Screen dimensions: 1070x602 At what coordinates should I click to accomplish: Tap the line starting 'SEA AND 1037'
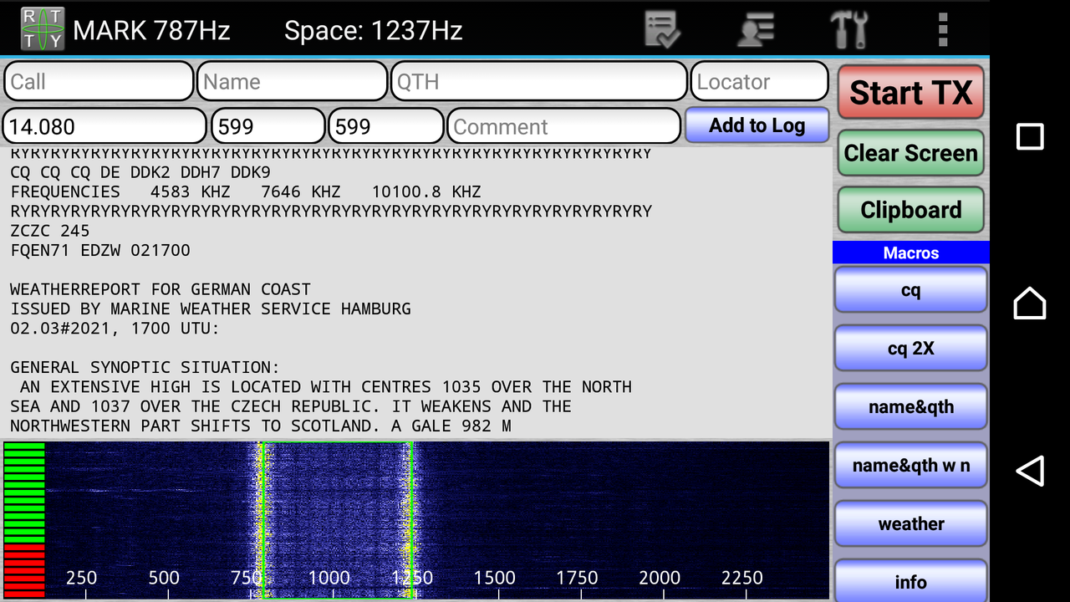pyautogui.click(x=291, y=406)
